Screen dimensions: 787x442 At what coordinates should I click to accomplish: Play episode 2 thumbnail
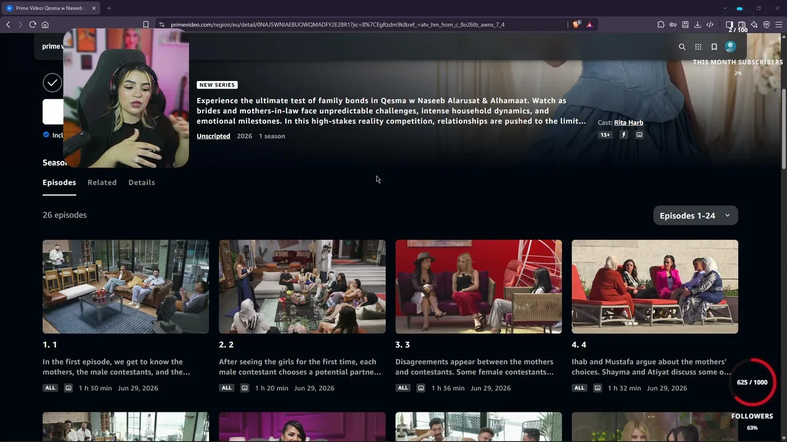(x=302, y=287)
